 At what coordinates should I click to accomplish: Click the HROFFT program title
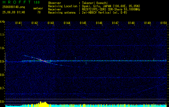coord(17,2)
